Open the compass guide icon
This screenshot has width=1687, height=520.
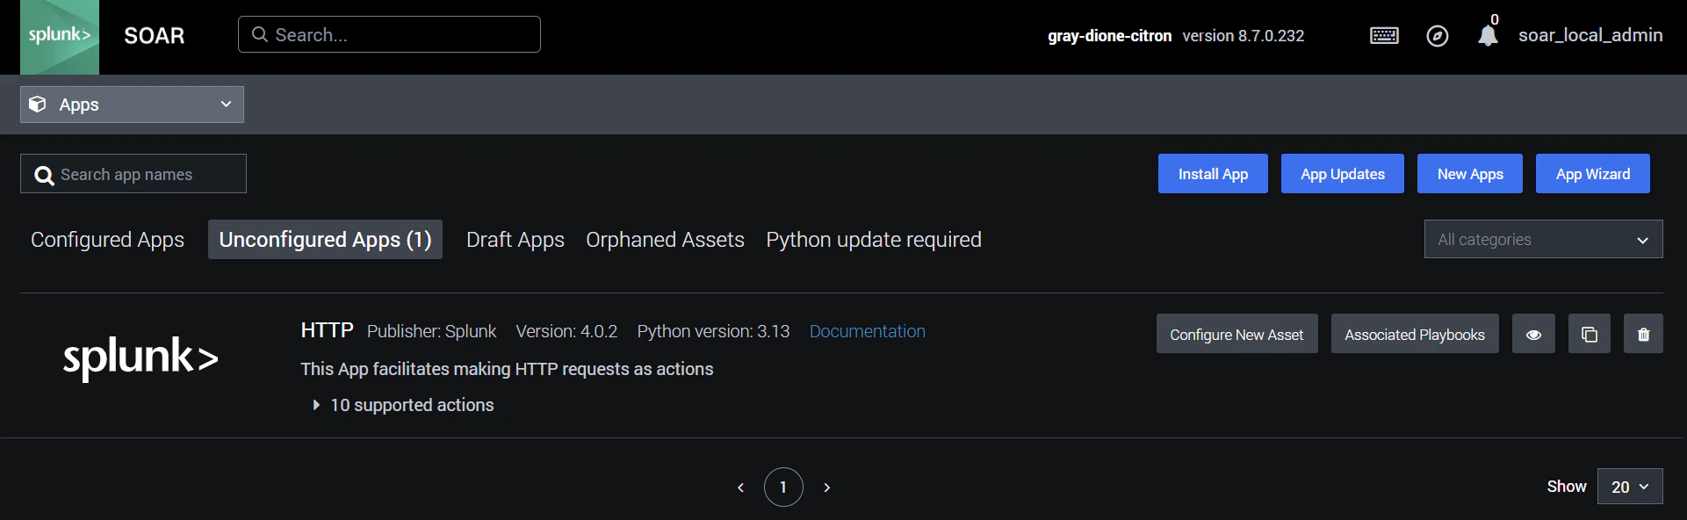coord(1437,36)
